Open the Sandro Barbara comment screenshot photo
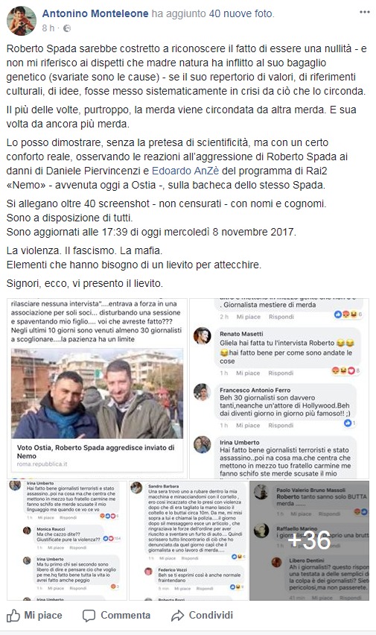The image size is (376, 635). click(188, 540)
